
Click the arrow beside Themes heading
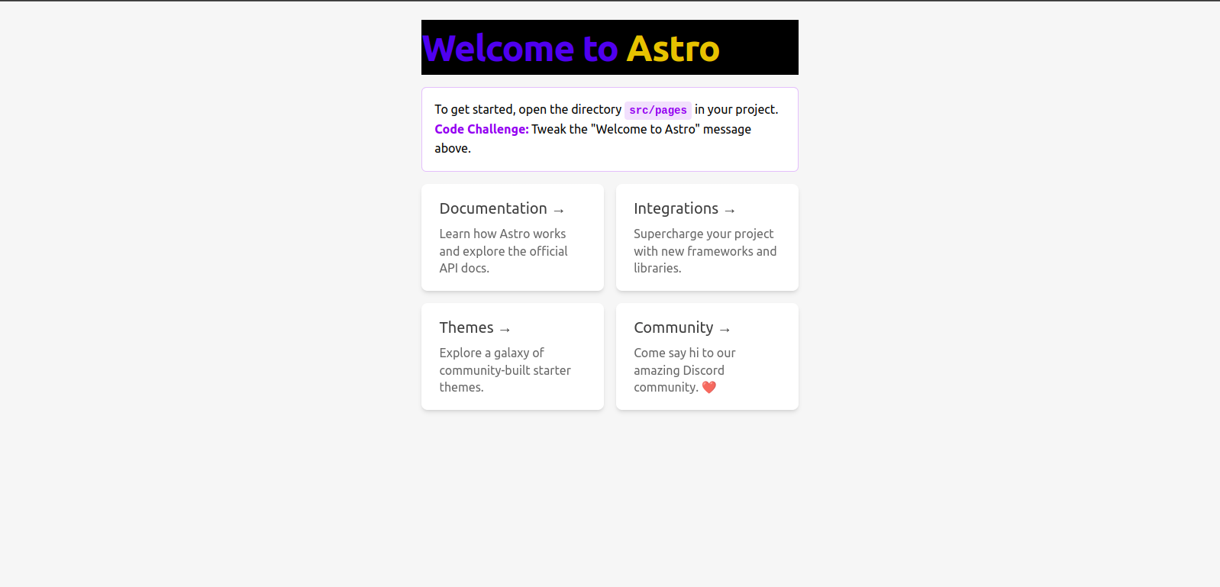point(505,330)
